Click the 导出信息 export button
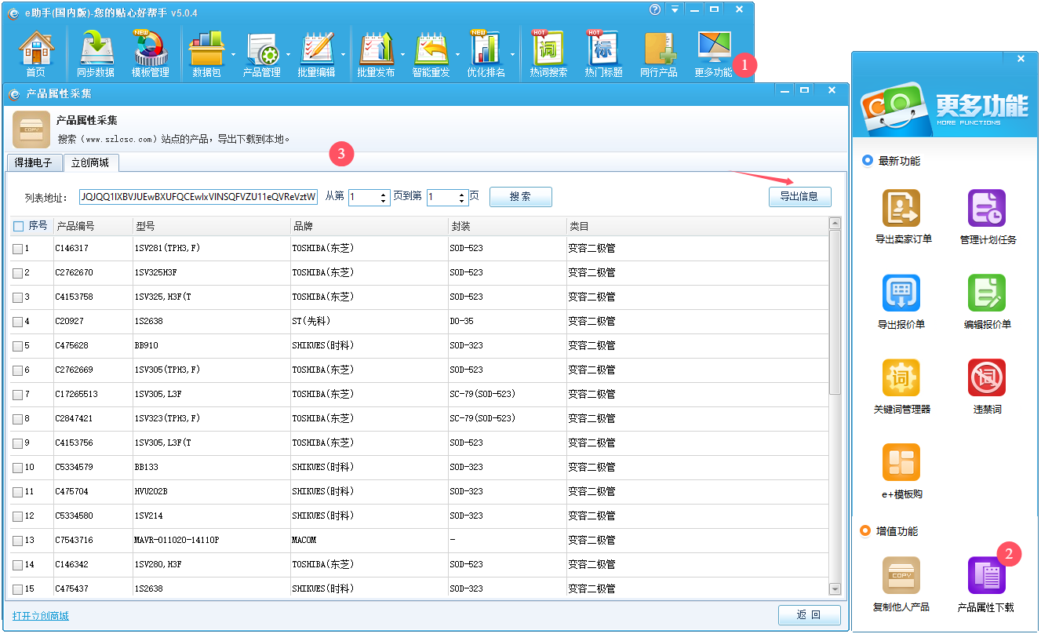 (x=799, y=197)
